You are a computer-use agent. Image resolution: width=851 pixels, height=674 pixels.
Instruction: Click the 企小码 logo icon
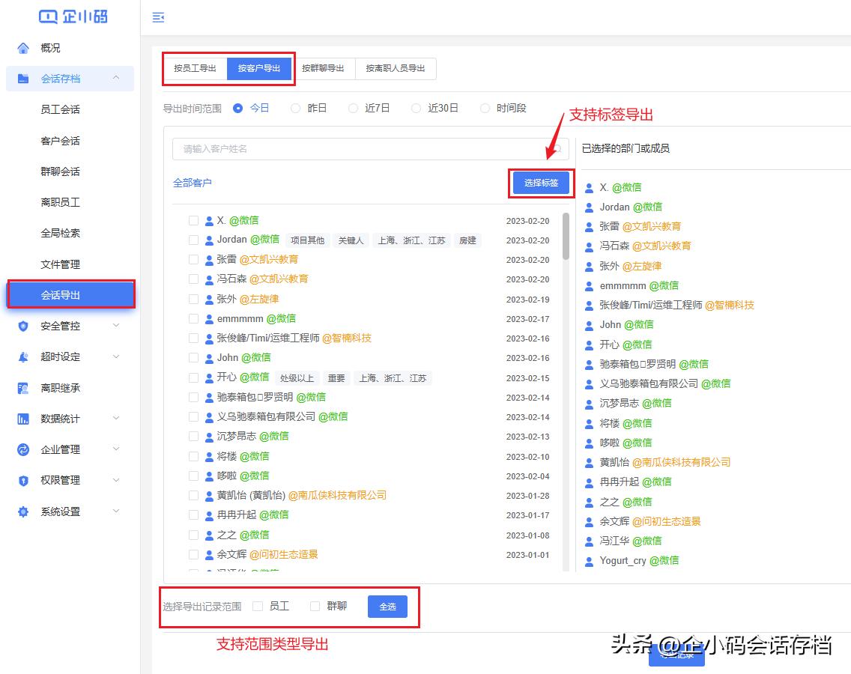coord(47,16)
